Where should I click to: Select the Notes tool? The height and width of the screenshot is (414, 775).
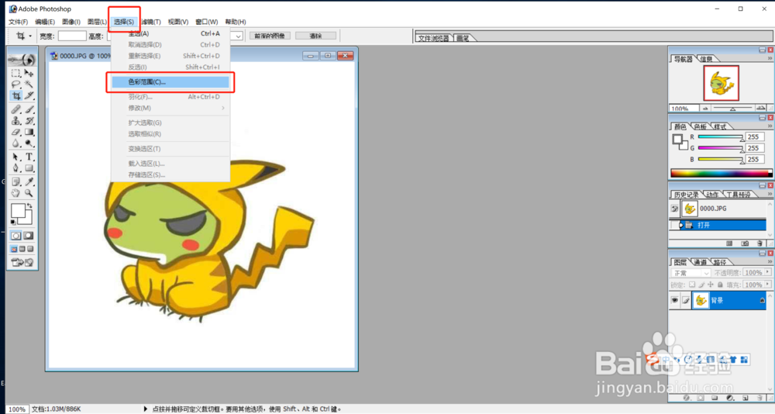tap(15, 182)
